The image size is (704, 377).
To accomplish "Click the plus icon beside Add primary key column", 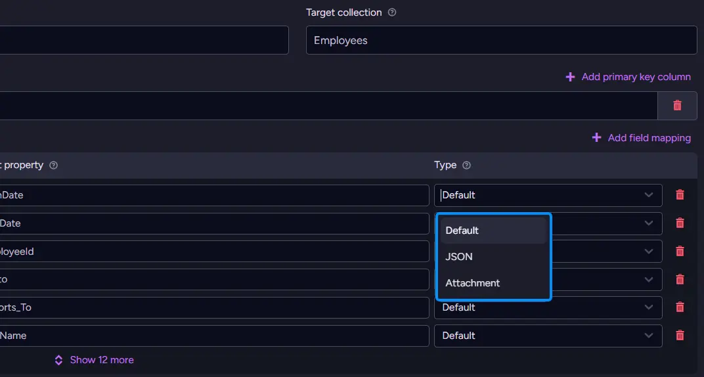I will tap(570, 77).
